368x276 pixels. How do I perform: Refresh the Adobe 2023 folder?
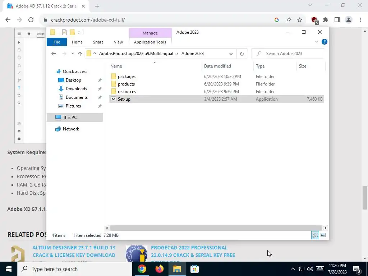click(x=242, y=54)
